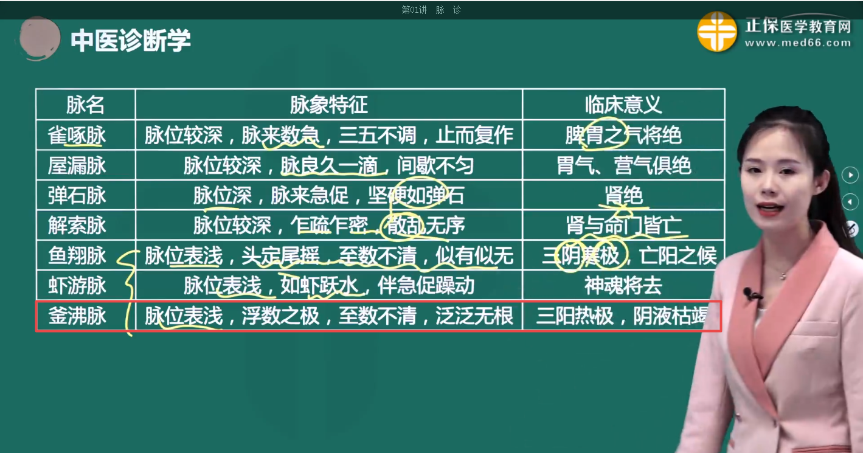Click the 解索脉 row name cell
Screen dimensions: 863x453
[x=77, y=226]
